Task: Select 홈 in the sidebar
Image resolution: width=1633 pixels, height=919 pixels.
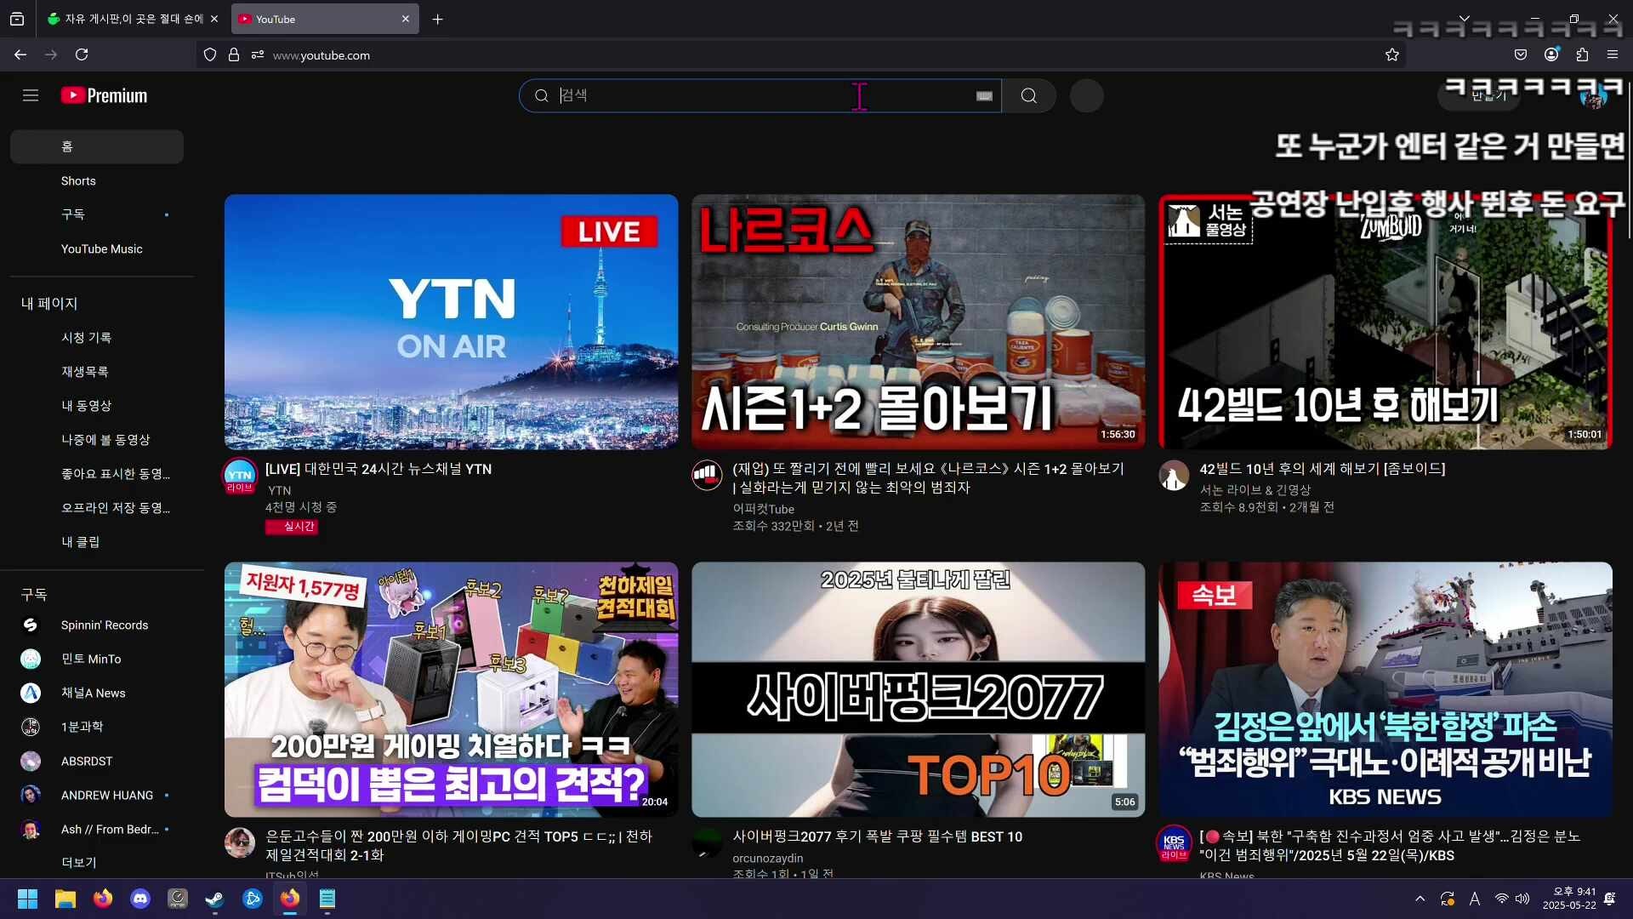Action: point(97,146)
